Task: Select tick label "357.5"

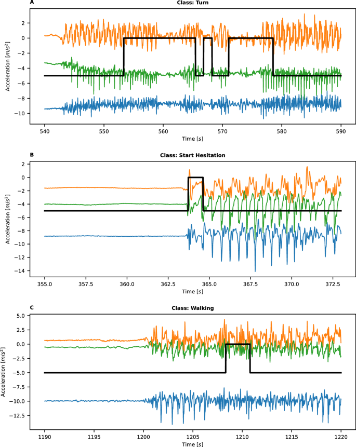Action: 86,284
